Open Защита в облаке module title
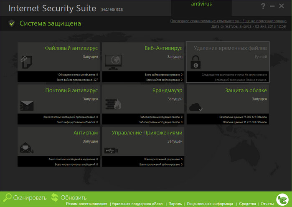Screen dimensions: 292x207 tap(246, 91)
